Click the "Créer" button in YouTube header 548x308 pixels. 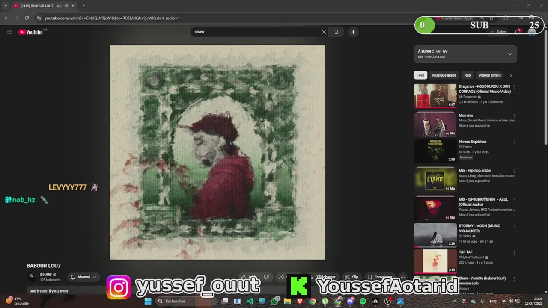pos(498,32)
